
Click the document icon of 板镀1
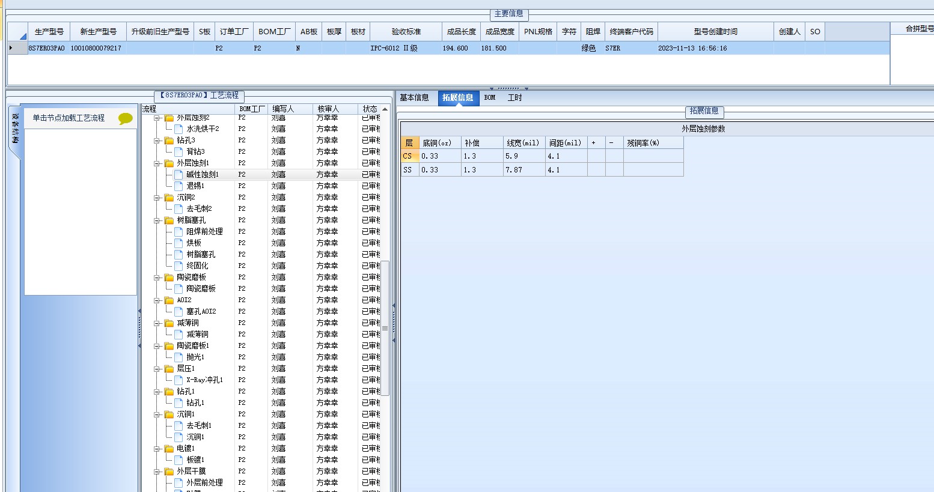pyautogui.click(x=179, y=460)
